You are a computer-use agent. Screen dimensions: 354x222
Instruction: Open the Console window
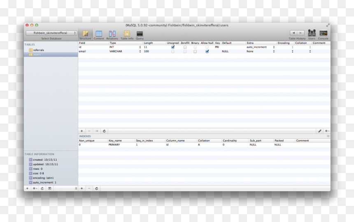[x=323, y=35]
